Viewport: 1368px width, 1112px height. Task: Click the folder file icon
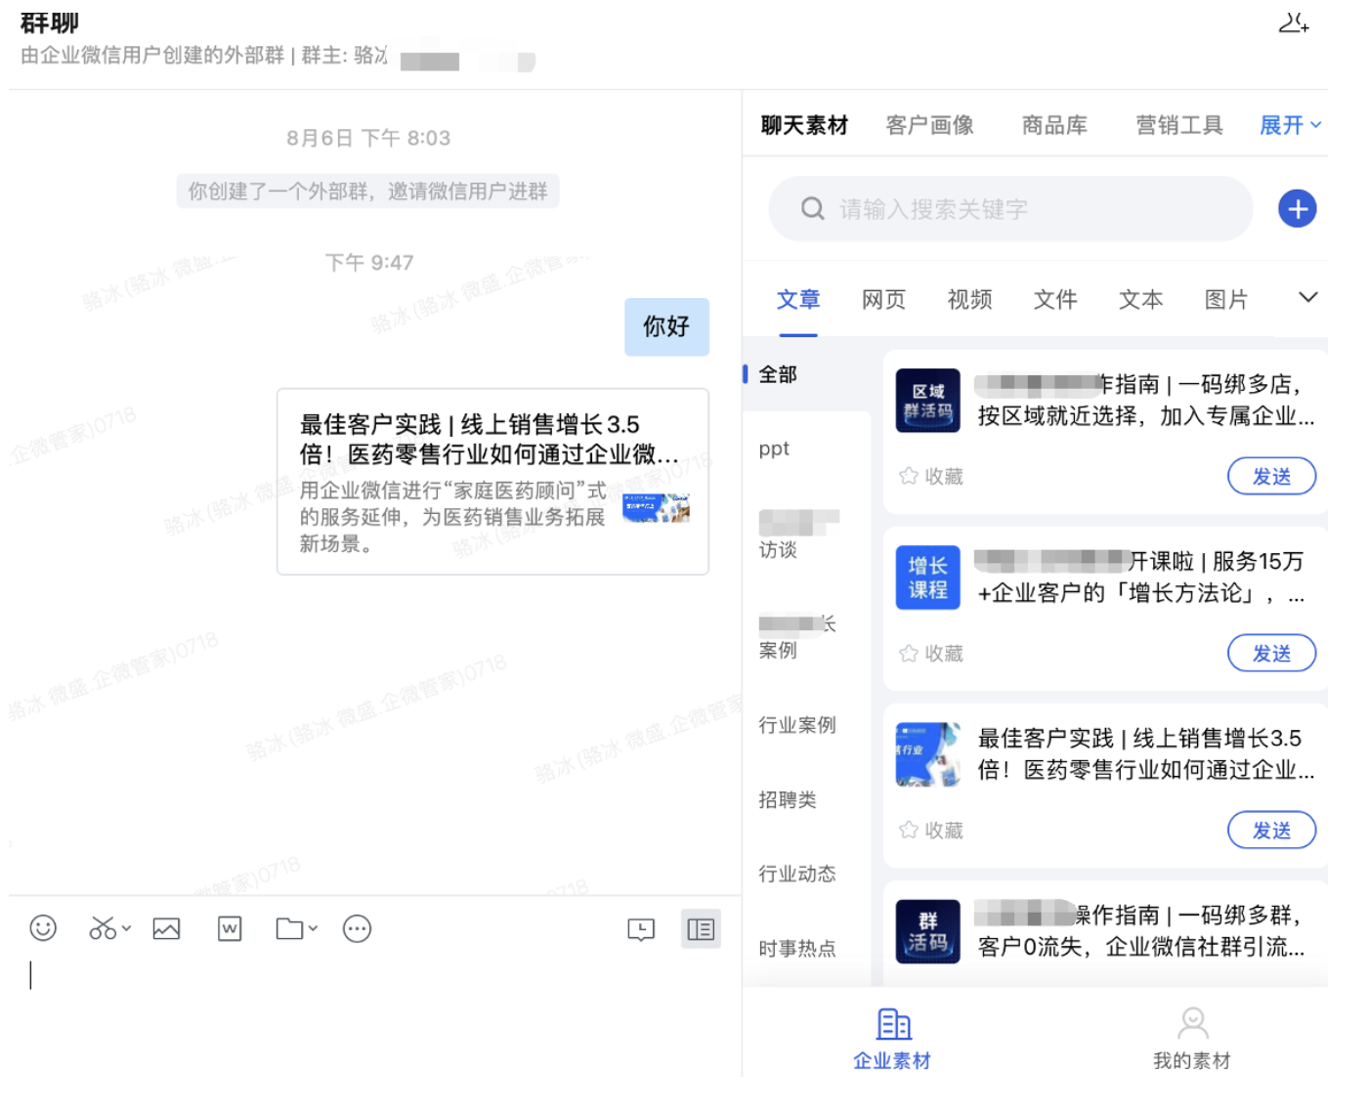(289, 928)
